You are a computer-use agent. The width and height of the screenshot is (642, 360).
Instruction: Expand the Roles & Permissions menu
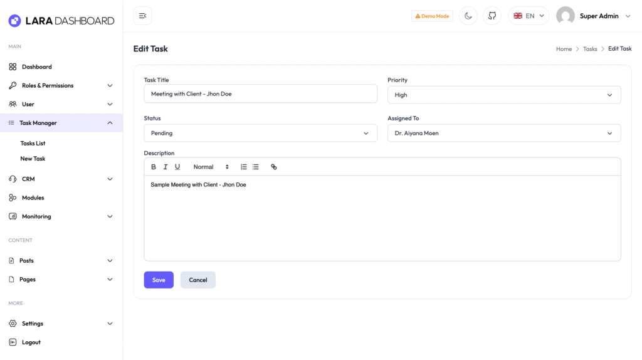coord(61,85)
